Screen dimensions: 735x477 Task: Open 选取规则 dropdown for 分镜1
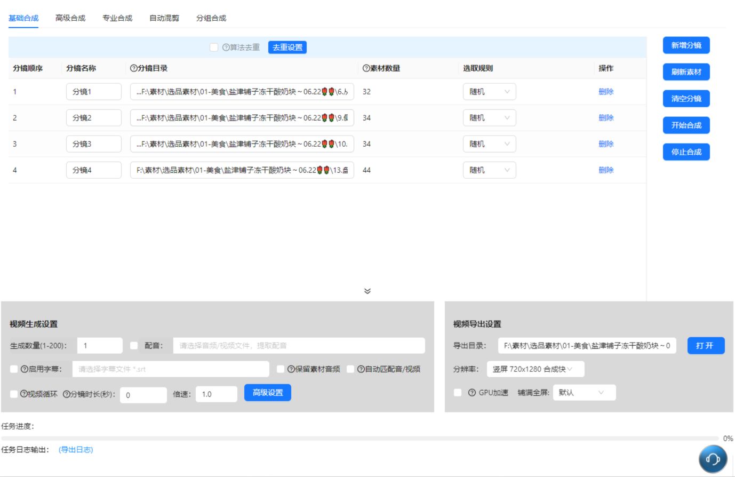coord(489,92)
